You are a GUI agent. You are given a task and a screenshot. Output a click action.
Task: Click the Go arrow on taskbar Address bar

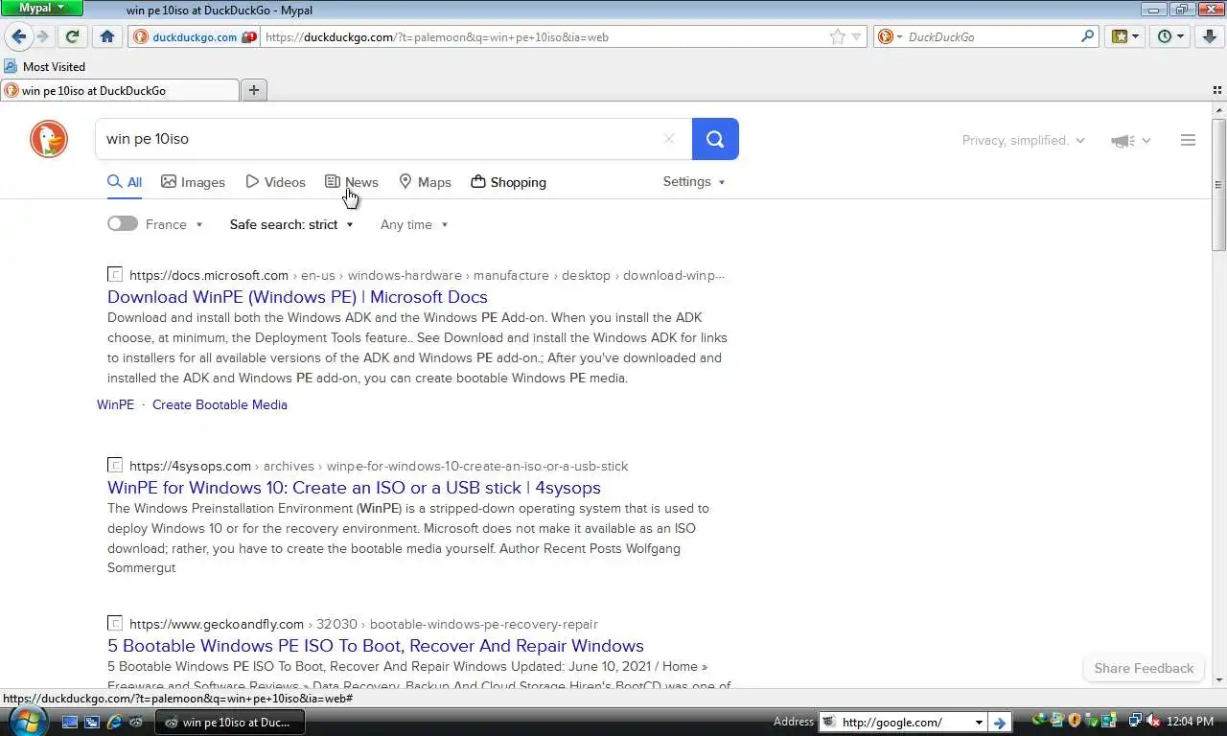pos(999,722)
